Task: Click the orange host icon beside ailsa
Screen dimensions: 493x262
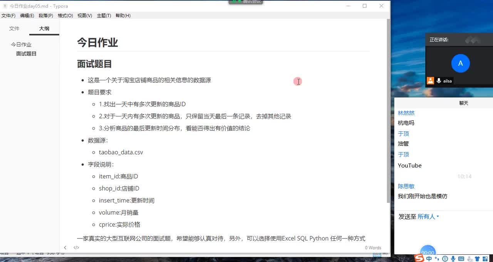Action: (431, 81)
